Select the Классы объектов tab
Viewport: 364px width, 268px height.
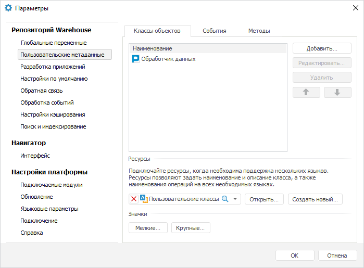pos(157,31)
